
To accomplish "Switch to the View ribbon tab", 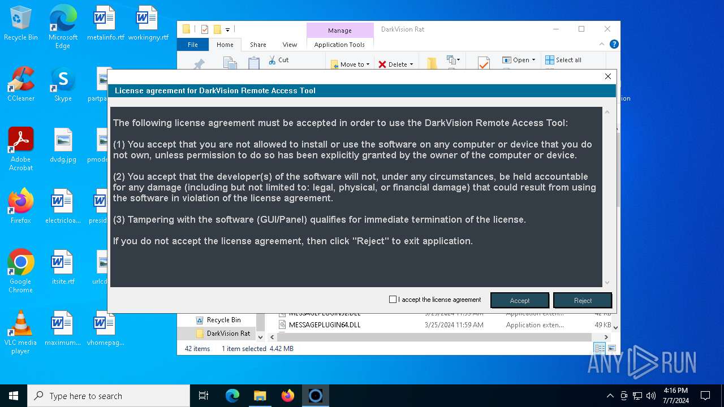I will click(290, 45).
